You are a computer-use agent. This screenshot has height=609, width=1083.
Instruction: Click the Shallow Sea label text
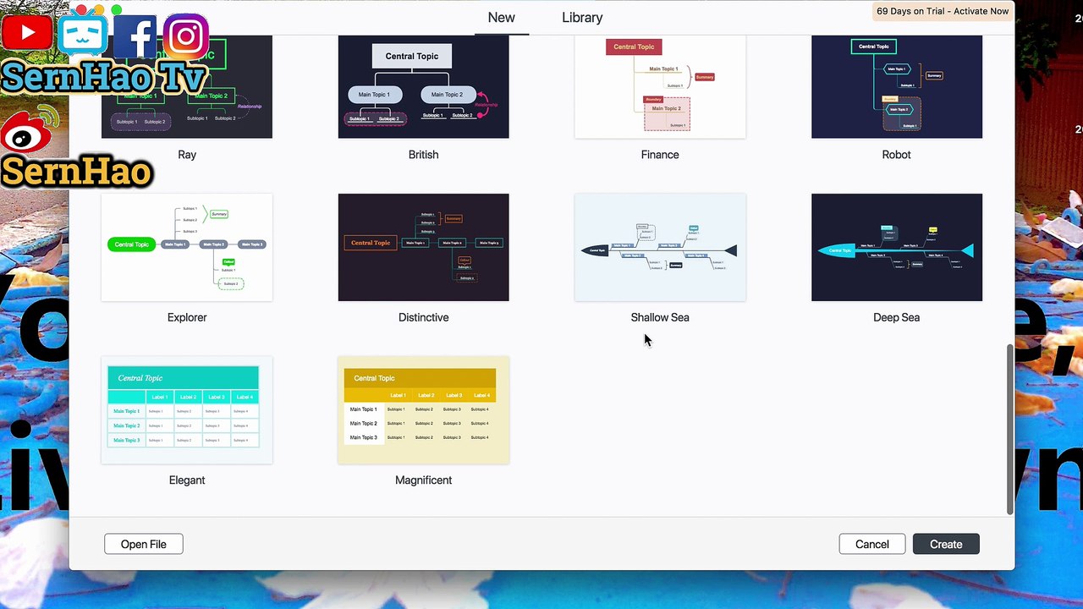click(x=660, y=317)
